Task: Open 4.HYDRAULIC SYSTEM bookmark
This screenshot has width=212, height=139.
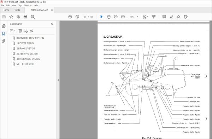Action: coord(28,59)
